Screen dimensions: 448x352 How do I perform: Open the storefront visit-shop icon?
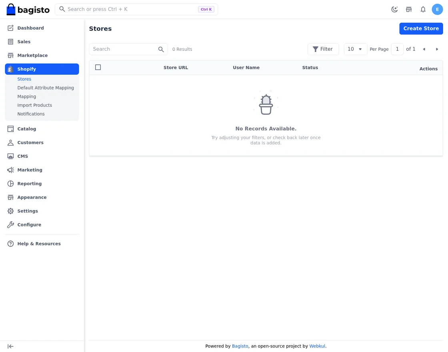click(408, 10)
